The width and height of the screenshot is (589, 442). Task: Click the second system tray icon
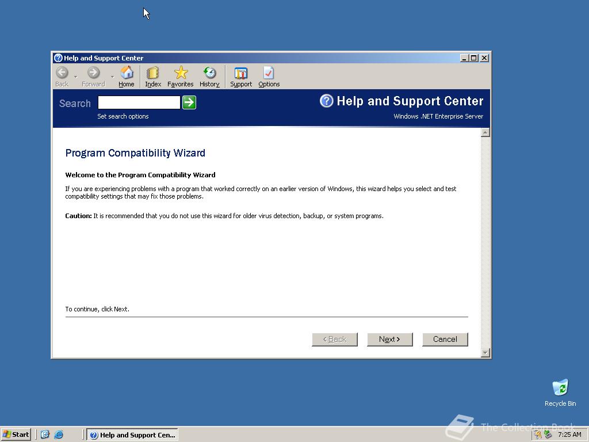tap(548, 435)
